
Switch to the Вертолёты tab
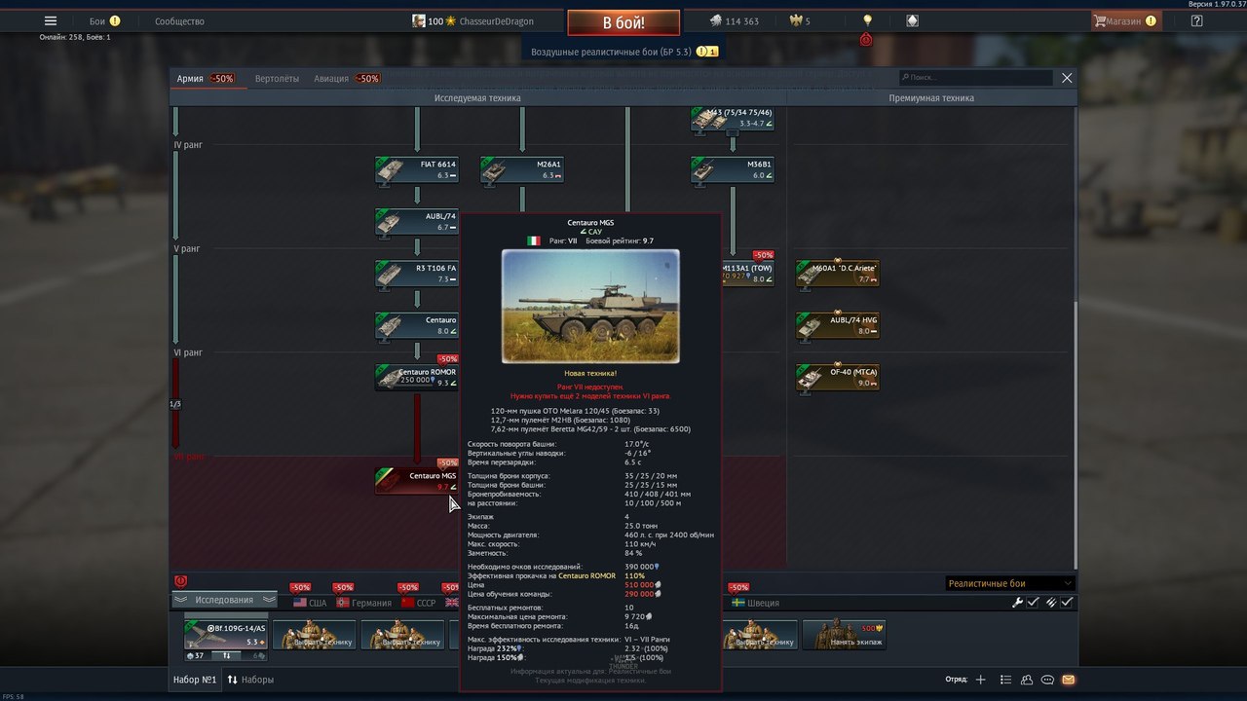(277, 78)
